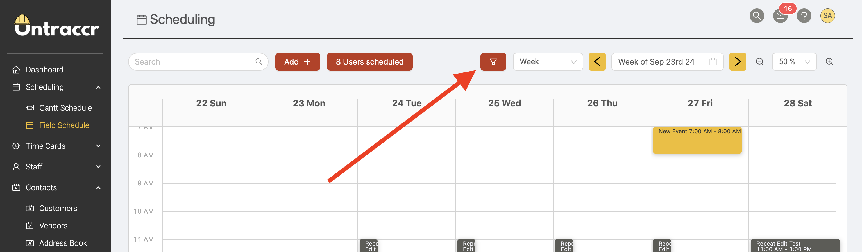Click the help question mark icon

point(804,16)
